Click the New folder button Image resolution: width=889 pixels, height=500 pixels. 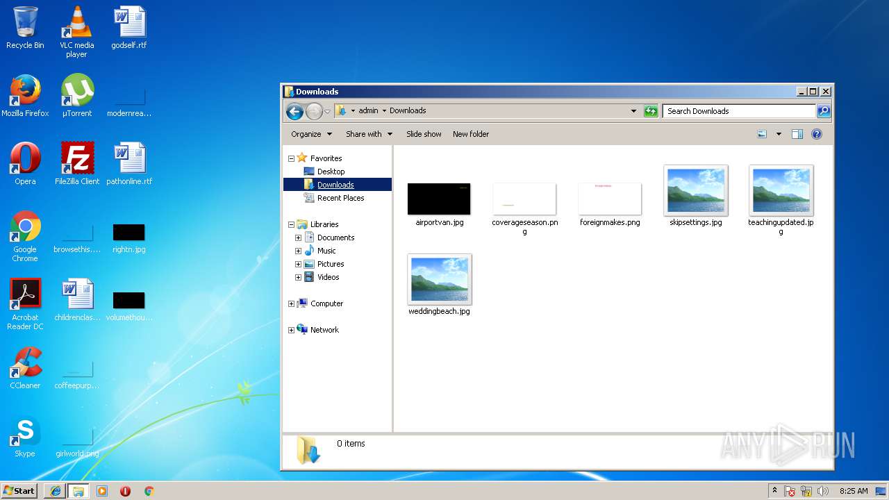click(x=471, y=134)
